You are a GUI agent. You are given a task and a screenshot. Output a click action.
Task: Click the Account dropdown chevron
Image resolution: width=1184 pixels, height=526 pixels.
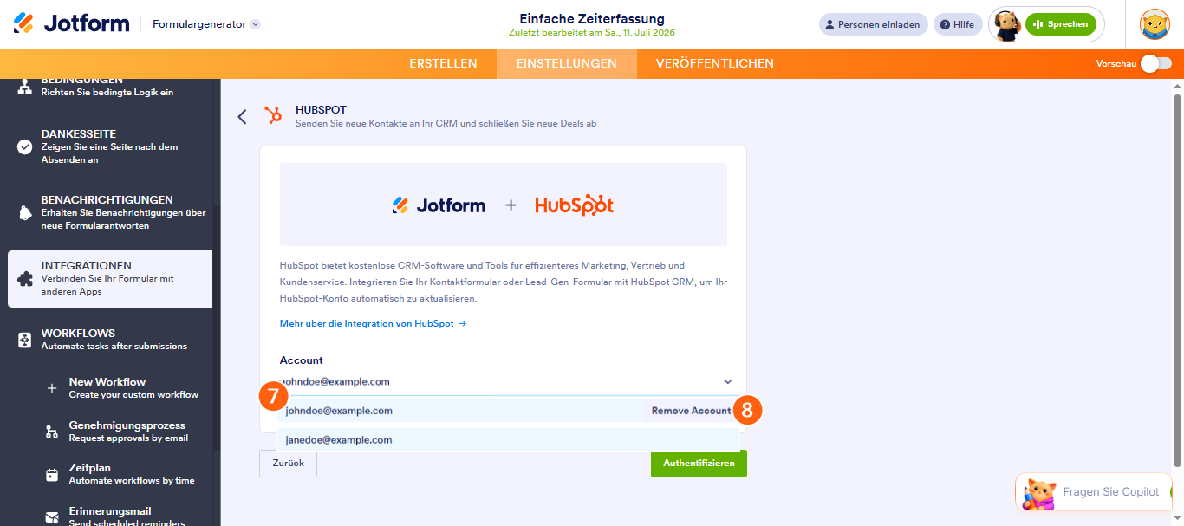(727, 381)
